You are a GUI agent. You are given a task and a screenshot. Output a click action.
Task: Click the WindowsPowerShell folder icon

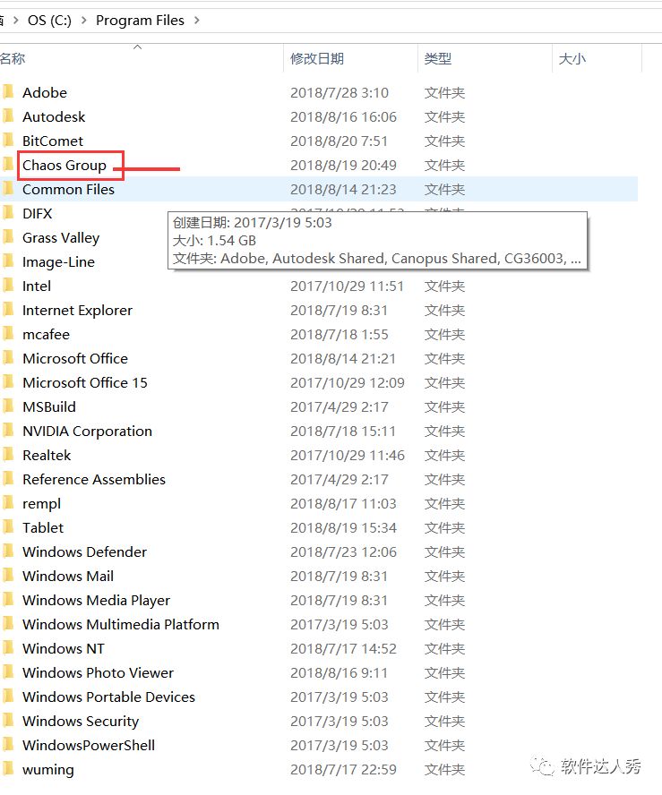click(7, 745)
